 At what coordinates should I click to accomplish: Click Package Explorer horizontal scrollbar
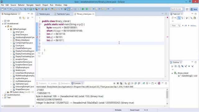[x=16, y=106]
